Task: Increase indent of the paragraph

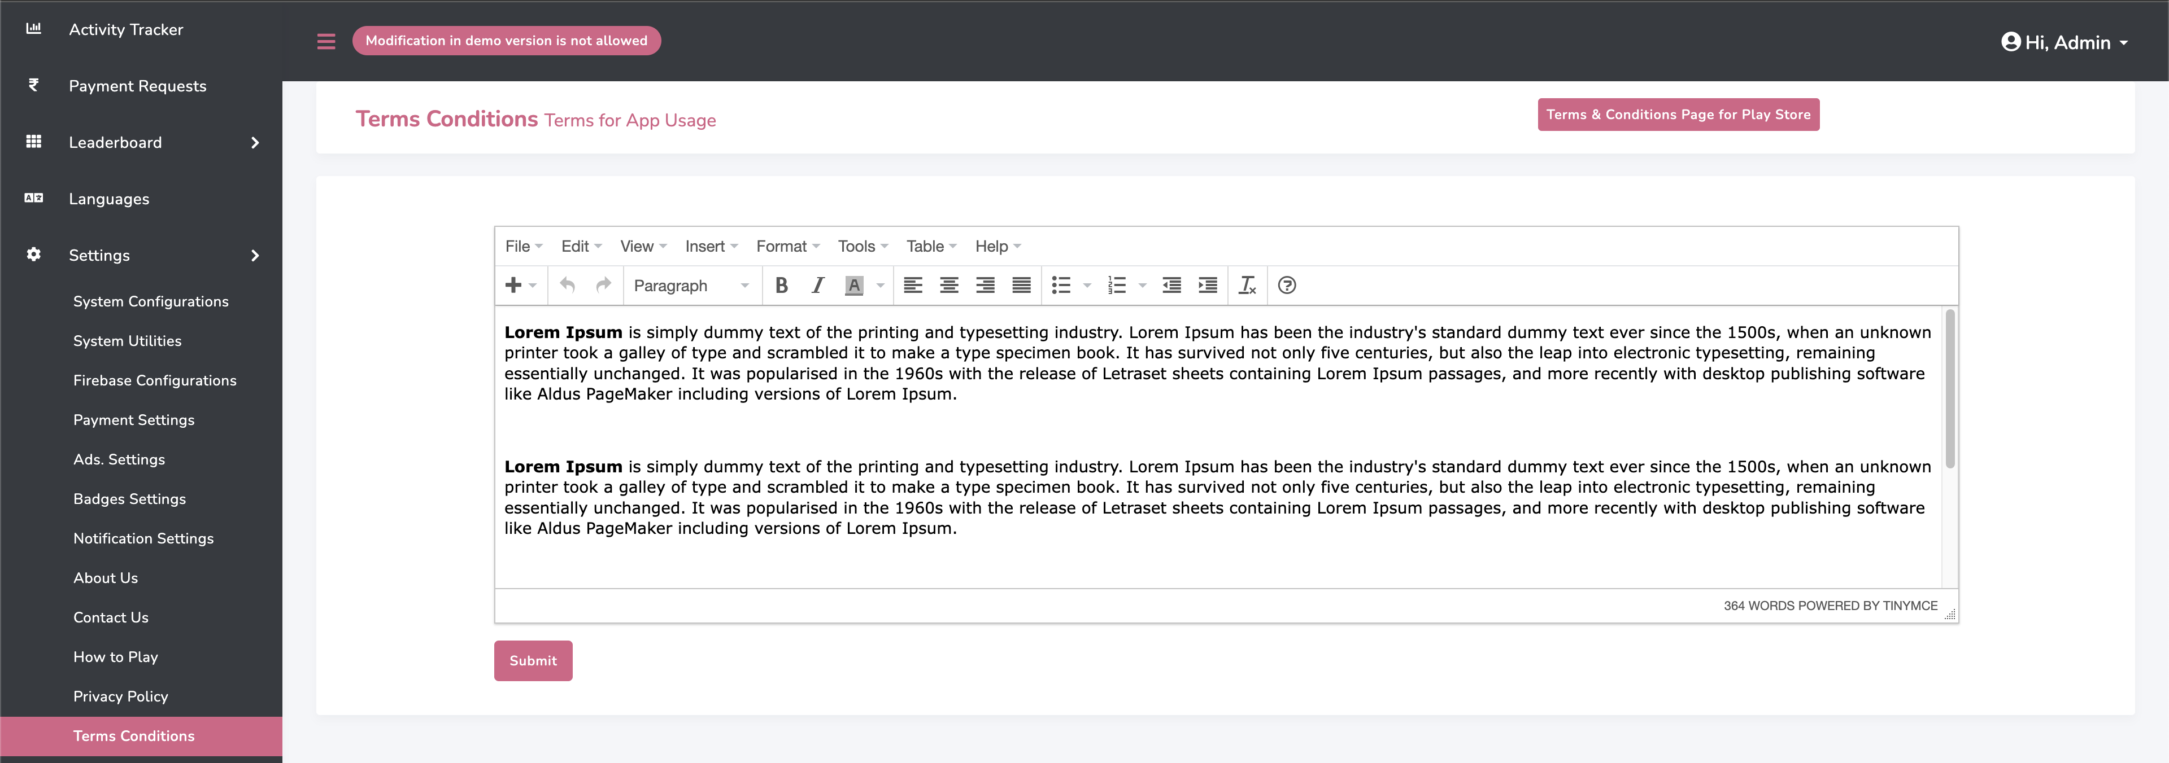Action: [1208, 285]
